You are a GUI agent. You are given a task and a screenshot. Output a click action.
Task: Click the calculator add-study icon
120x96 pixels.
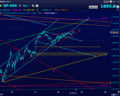pyautogui.click(x=37, y=6)
